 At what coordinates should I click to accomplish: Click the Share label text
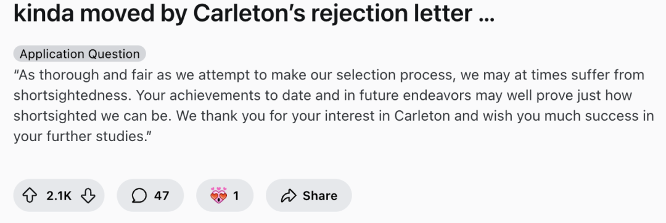[x=320, y=195]
